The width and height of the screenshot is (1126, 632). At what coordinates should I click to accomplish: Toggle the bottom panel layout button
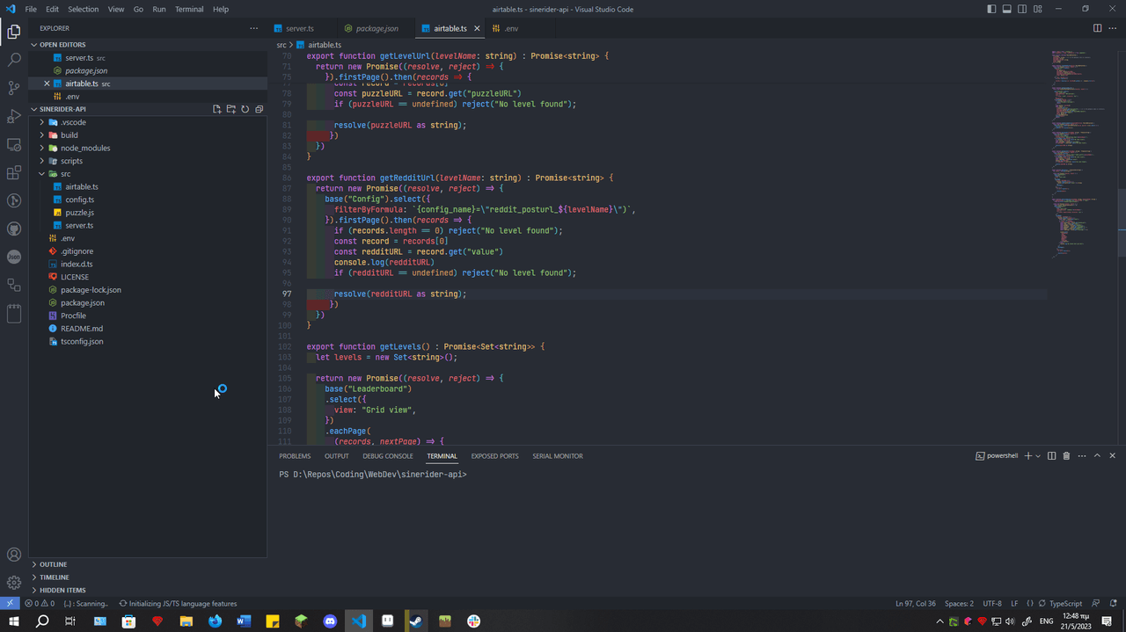[1007, 9]
